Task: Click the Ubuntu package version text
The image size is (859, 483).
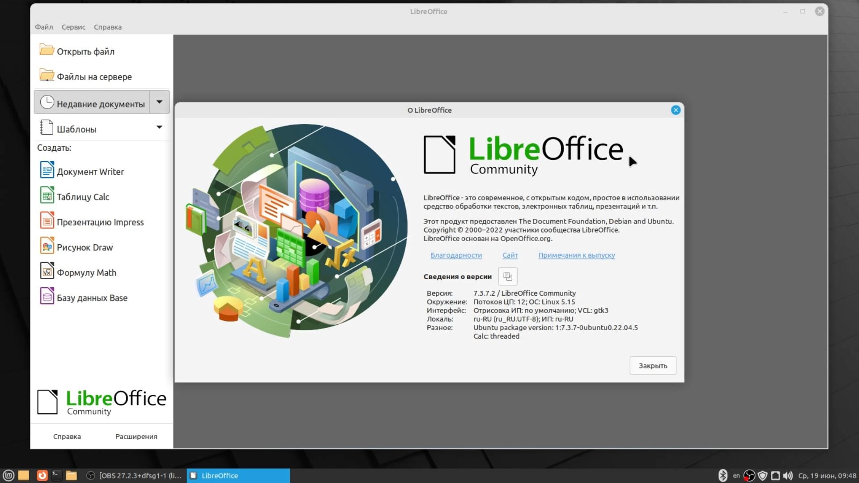Action: (x=555, y=327)
